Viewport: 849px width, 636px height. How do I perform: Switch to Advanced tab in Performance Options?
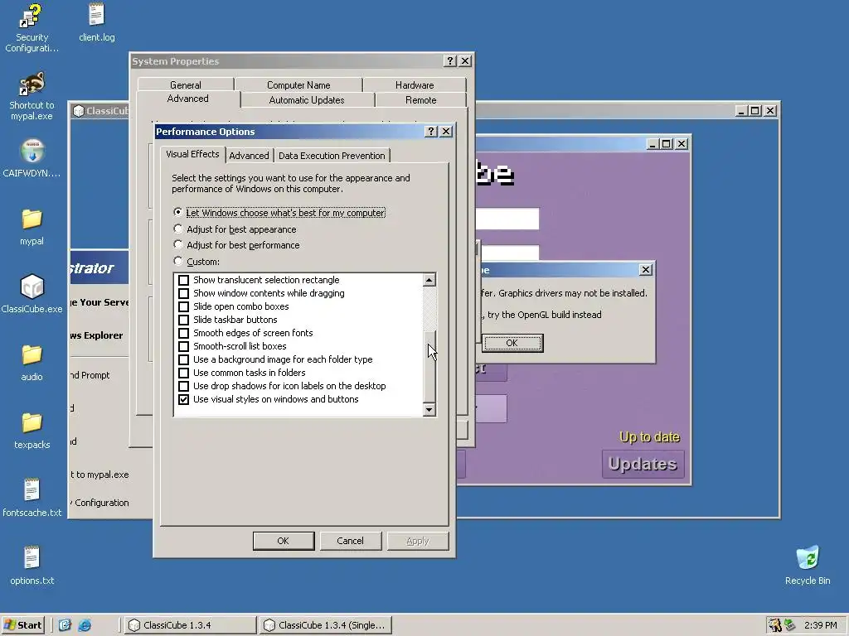(249, 155)
